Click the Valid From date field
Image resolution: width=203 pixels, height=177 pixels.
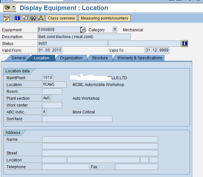[50, 50]
